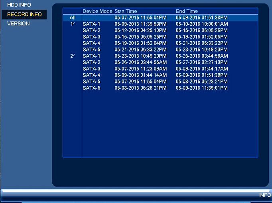Select the All summary row label

click(x=73, y=18)
